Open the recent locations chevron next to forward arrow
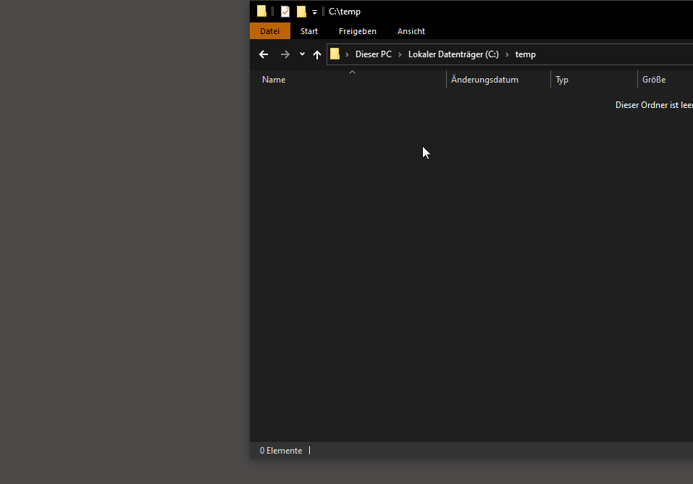 click(301, 54)
